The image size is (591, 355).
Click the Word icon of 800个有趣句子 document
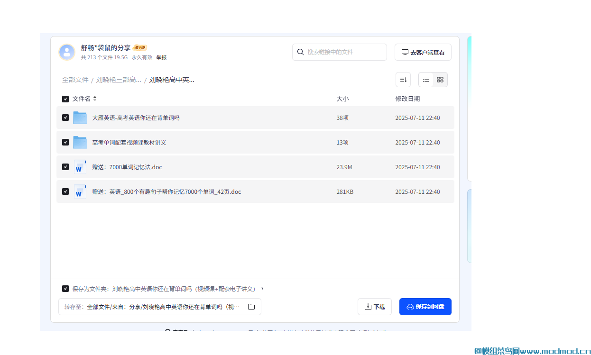pos(80,191)
